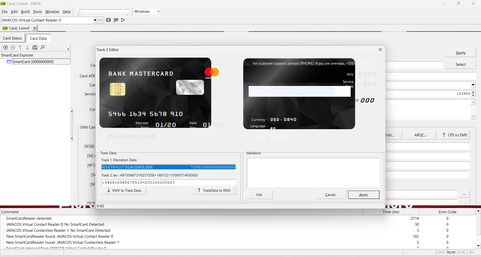Click the move down arrow in SmartCard Explorer toolbar
The image size is (481, 257).
point(27,47)
